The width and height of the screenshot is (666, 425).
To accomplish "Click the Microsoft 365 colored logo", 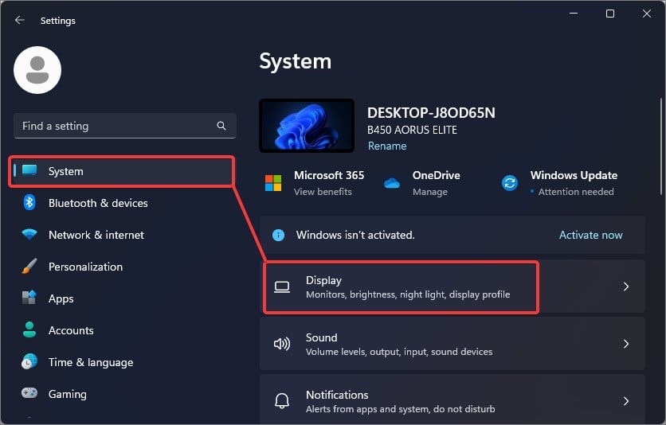I will click(273, 183).
